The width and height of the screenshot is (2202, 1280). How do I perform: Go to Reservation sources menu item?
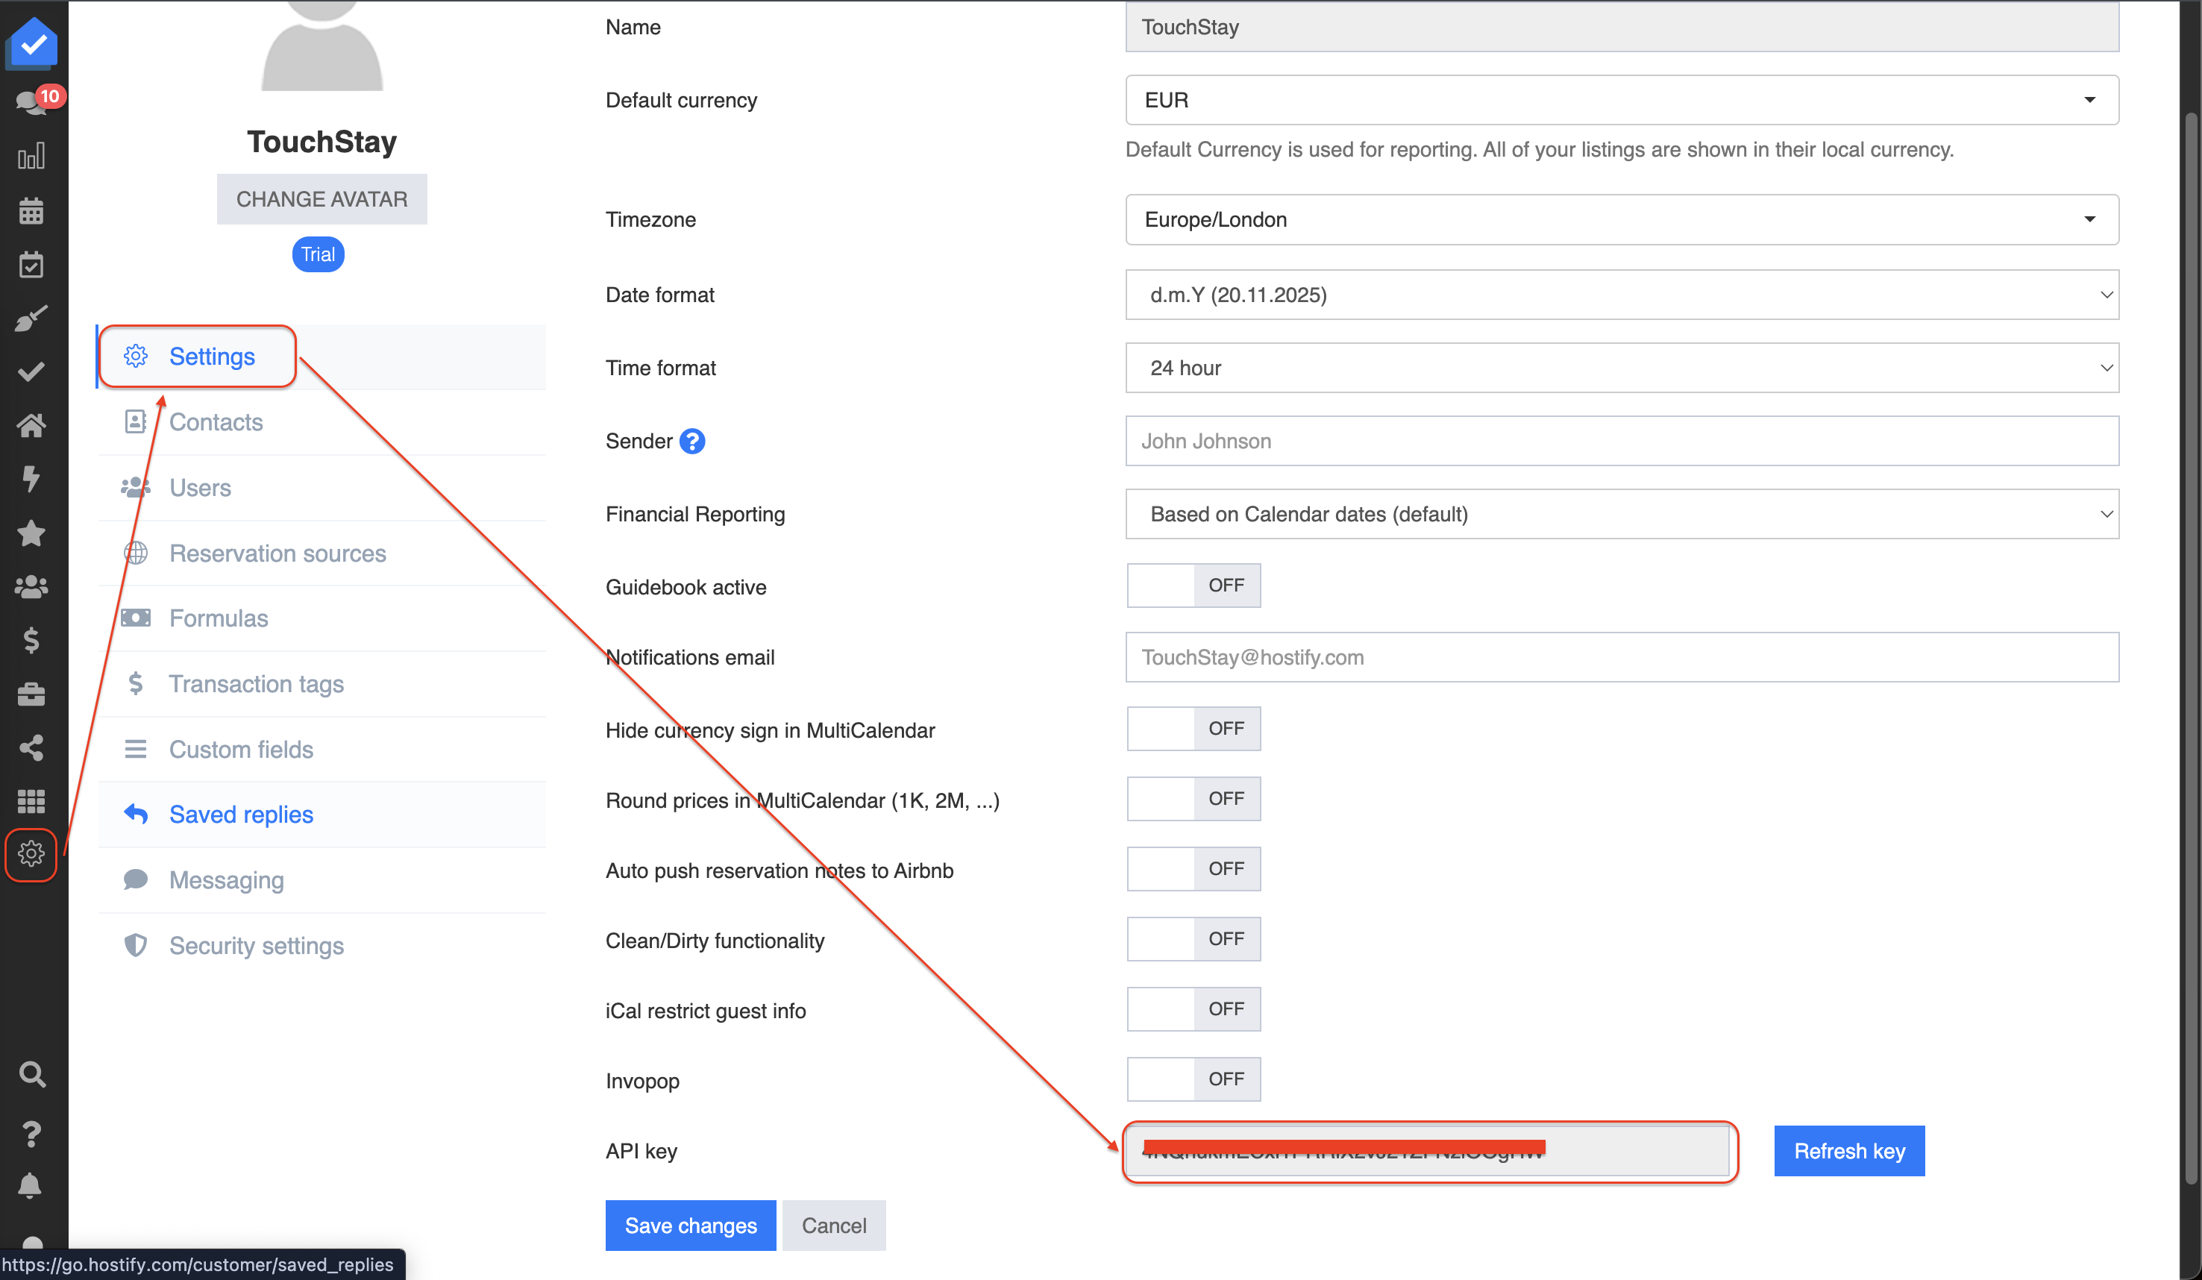pyautogui.click(x=277, y=553)
